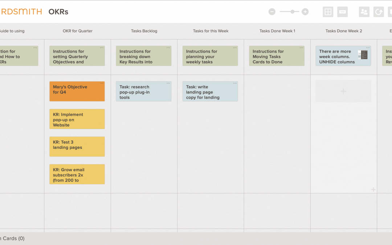392x245 pixels.
Task: Open Instructions for planning weekly tasks card
Action: click(x=210, y=56)
